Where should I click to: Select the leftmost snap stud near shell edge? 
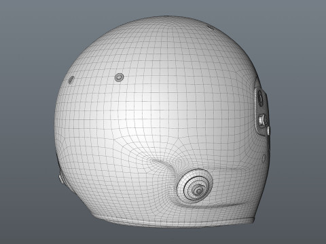[71, 79]
